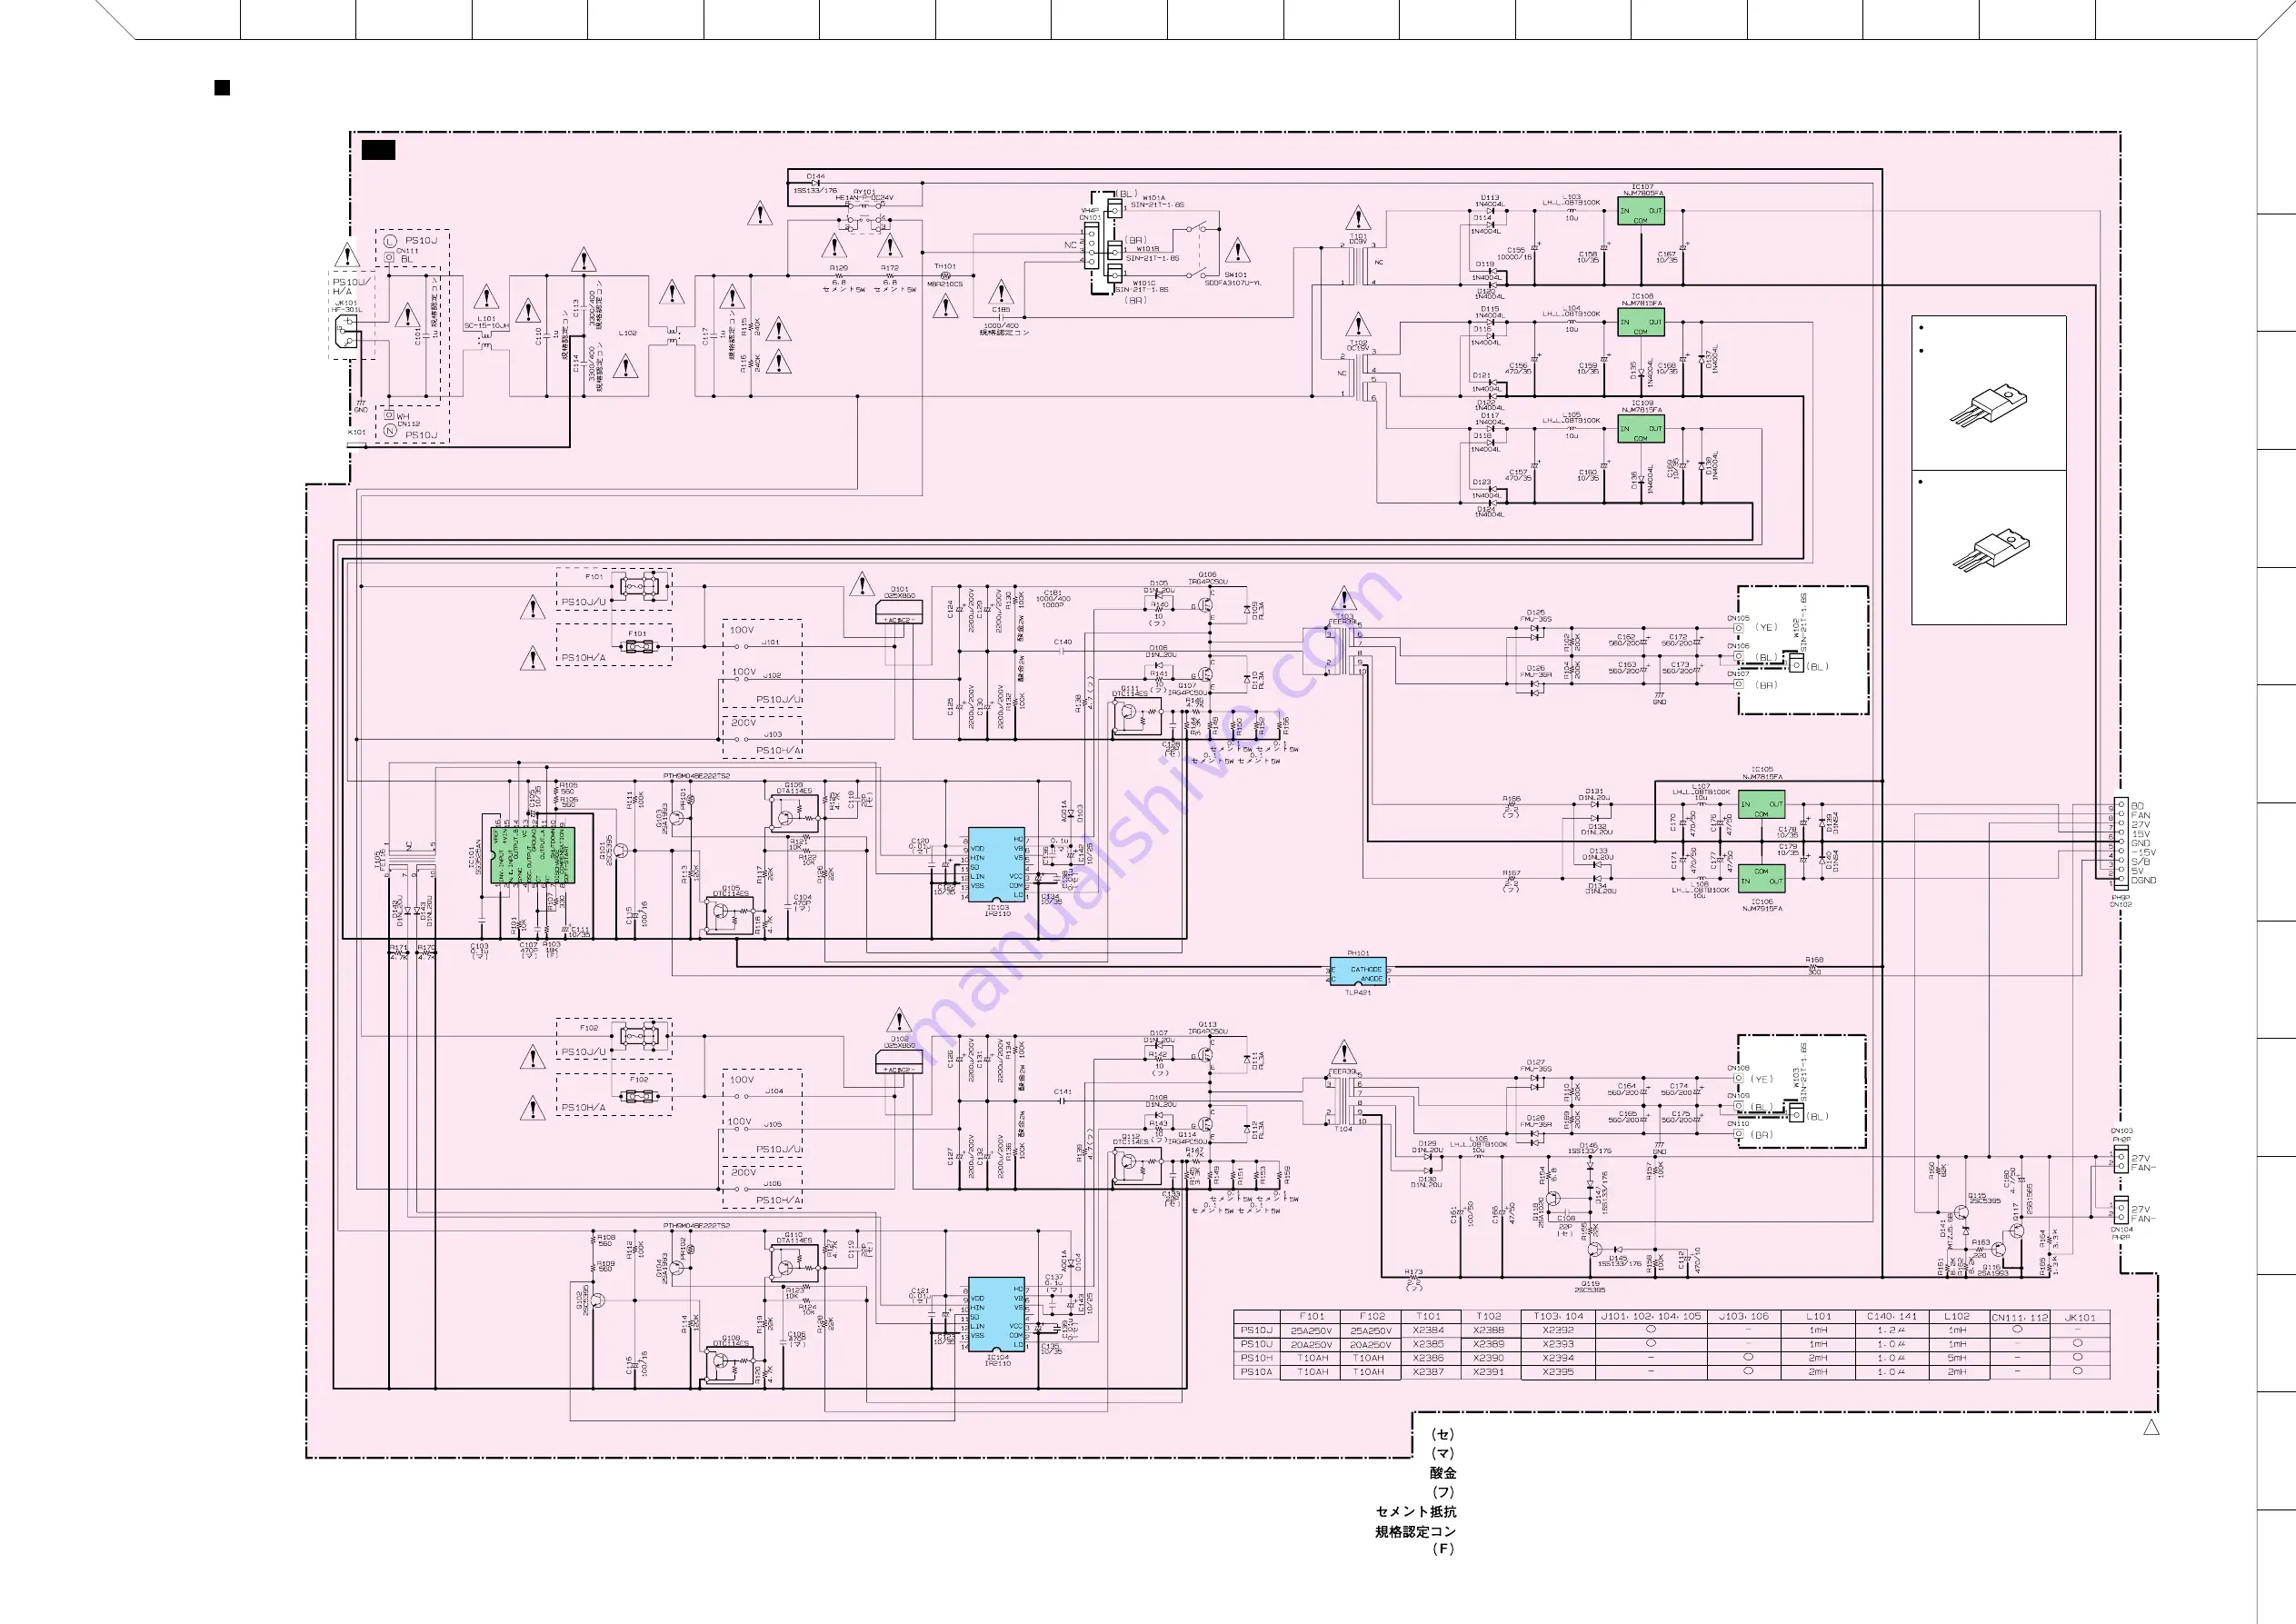
Task: Select the PH101 TLP421 optocoupler block
Action: coord(1358,972)
